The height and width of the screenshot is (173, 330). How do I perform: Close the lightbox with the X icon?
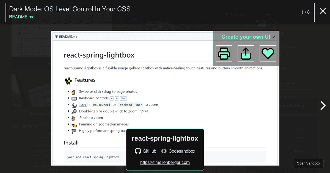[323, 11]
